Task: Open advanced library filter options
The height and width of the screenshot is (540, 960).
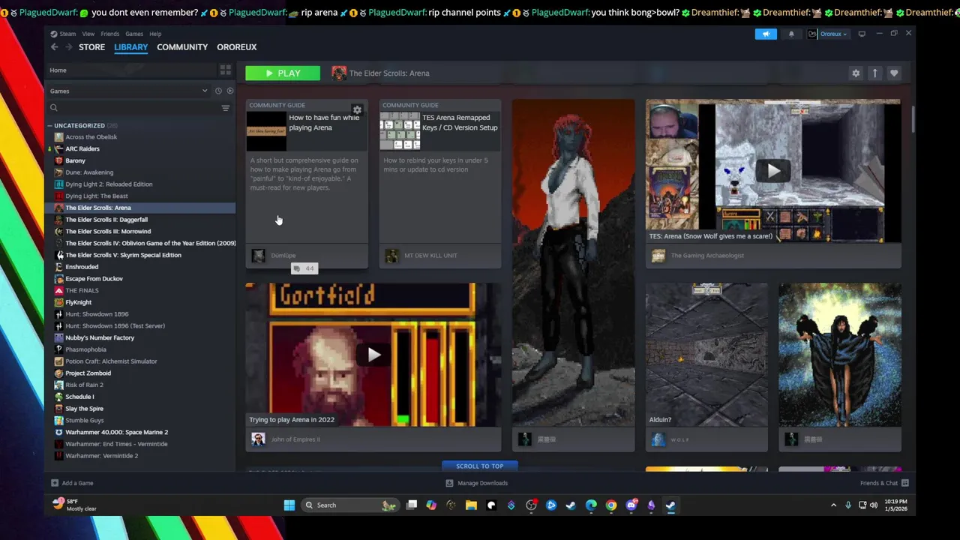Action: coord(225,108)
